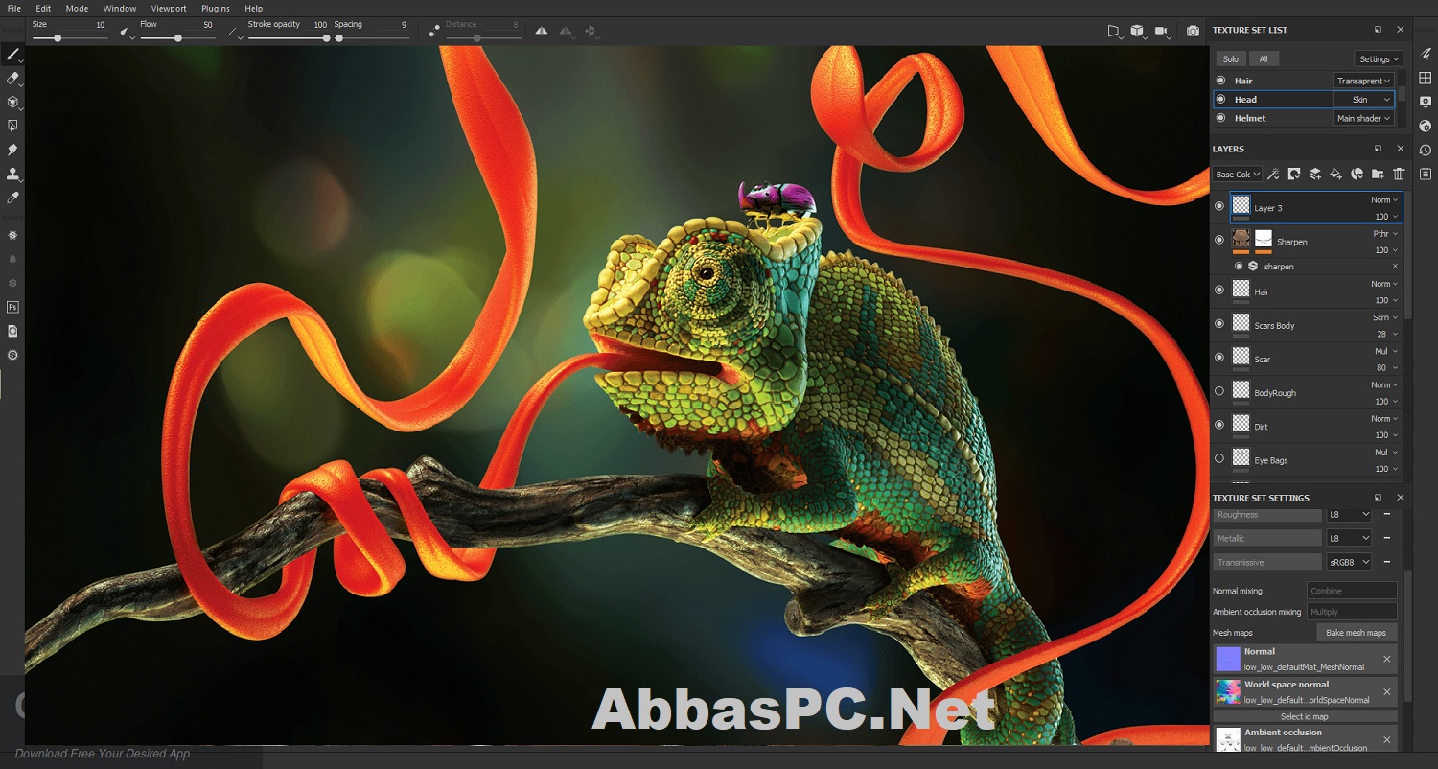Viewport: 1438px width, 769px height.
Task: Add a new folder in Layers
Action: pyautogui.click(x=1378, y=174)
